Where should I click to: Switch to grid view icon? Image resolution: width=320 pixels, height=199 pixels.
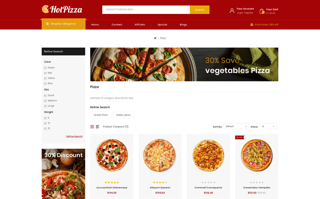tap(92, 127)
